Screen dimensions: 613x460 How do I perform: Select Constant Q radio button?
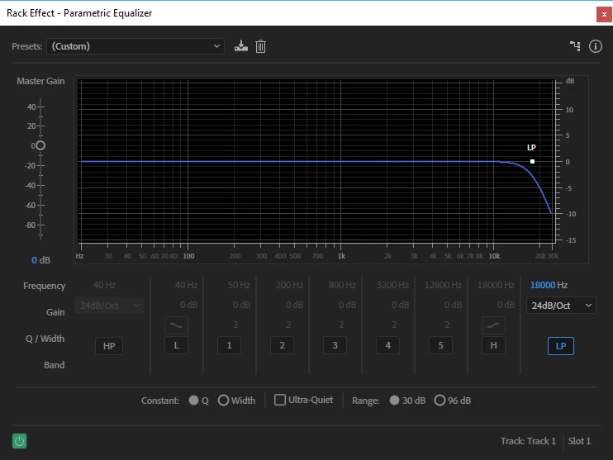(193, 401)
